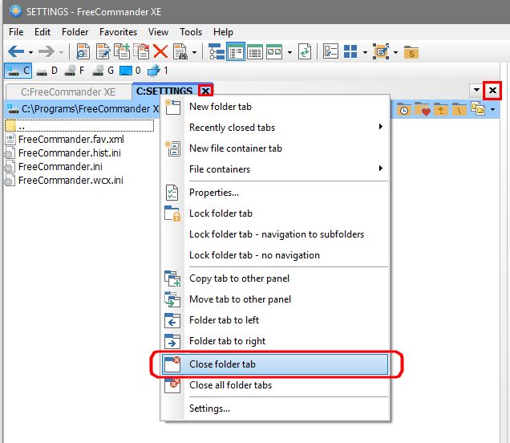Switch to the C:FreeCommander XE tab
Image resolution: width=510 pixels, height=443 pixels.
click(68, 91)
